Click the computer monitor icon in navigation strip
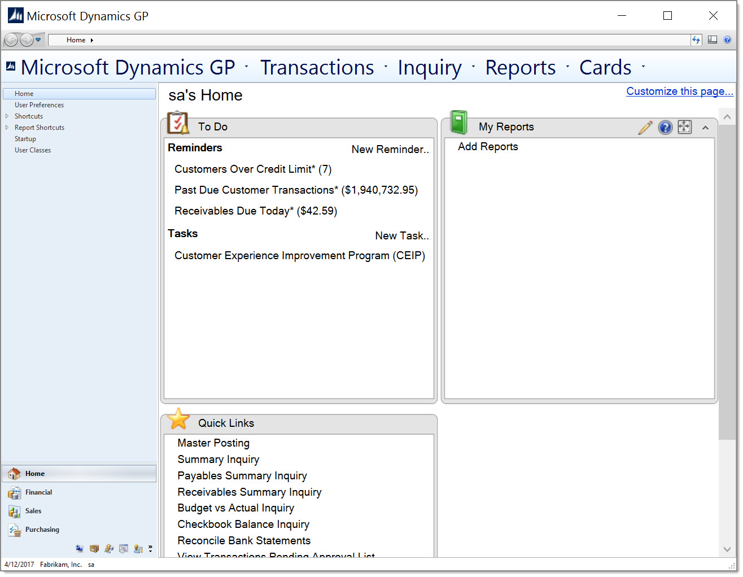 coord(80,549)
